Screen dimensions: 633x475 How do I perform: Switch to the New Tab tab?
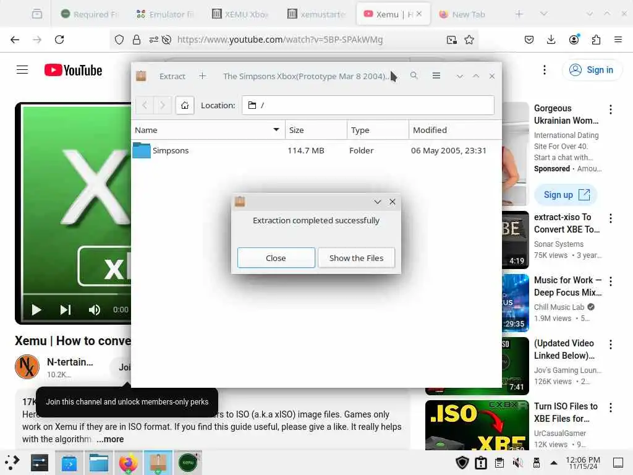tap(469, 14)
